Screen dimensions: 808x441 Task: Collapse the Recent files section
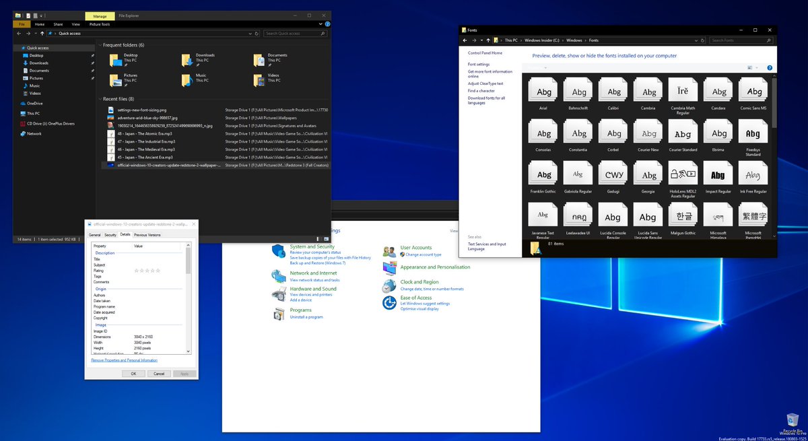coord(100,99)
